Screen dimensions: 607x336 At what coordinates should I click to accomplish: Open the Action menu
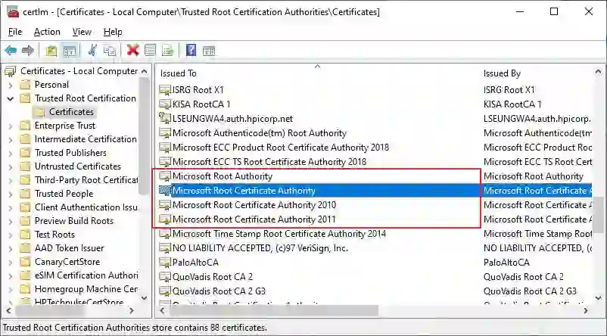coord(47,32)
